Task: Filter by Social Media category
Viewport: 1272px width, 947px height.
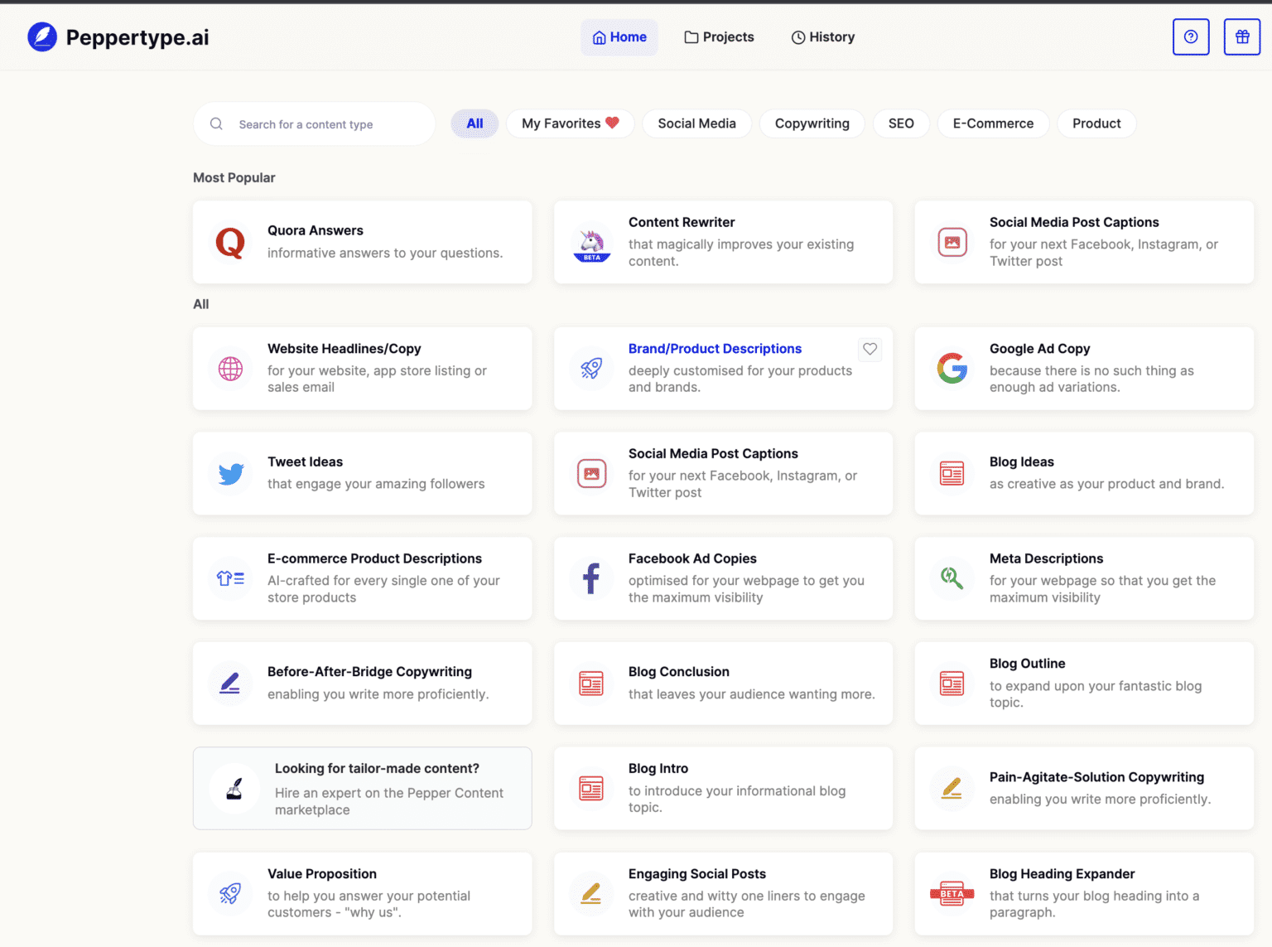Action: point(696,123)
